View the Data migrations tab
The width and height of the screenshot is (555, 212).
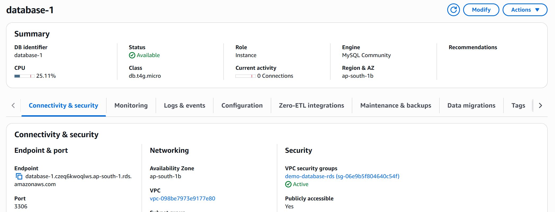(471, 105)
